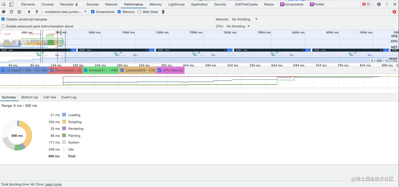The height and width of the screenshot is (187, 399).
Task: Open the DevTools more options menu
Action: (x=387, y=4)
